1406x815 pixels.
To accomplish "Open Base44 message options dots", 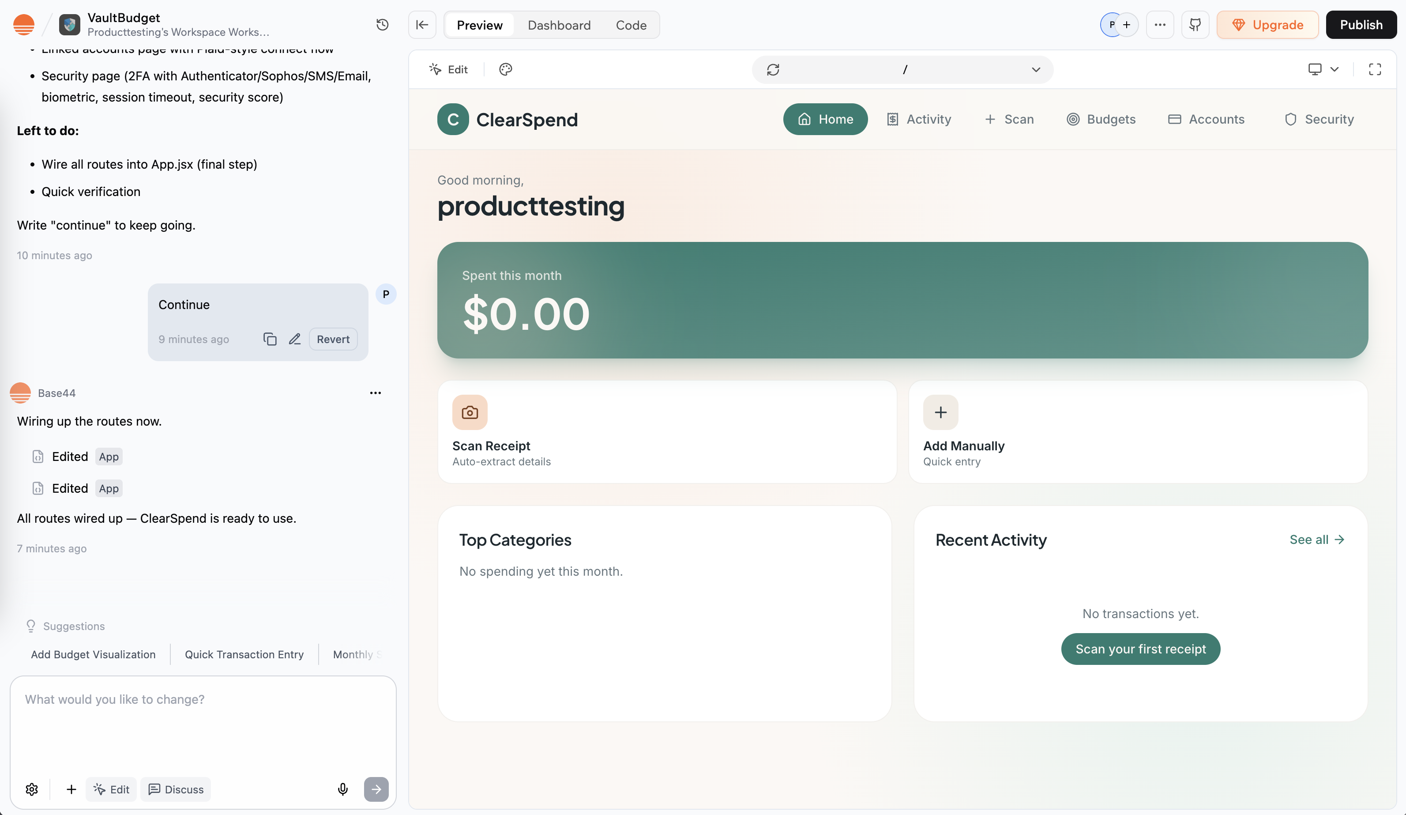I will tap(376, 393).
